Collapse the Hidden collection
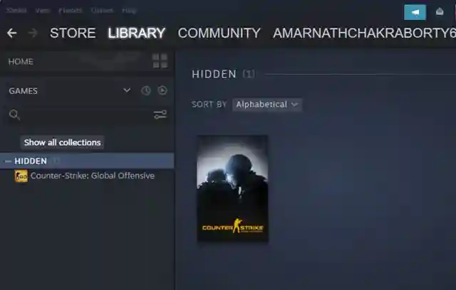456x290 pixels. click(x=8, y=161)
